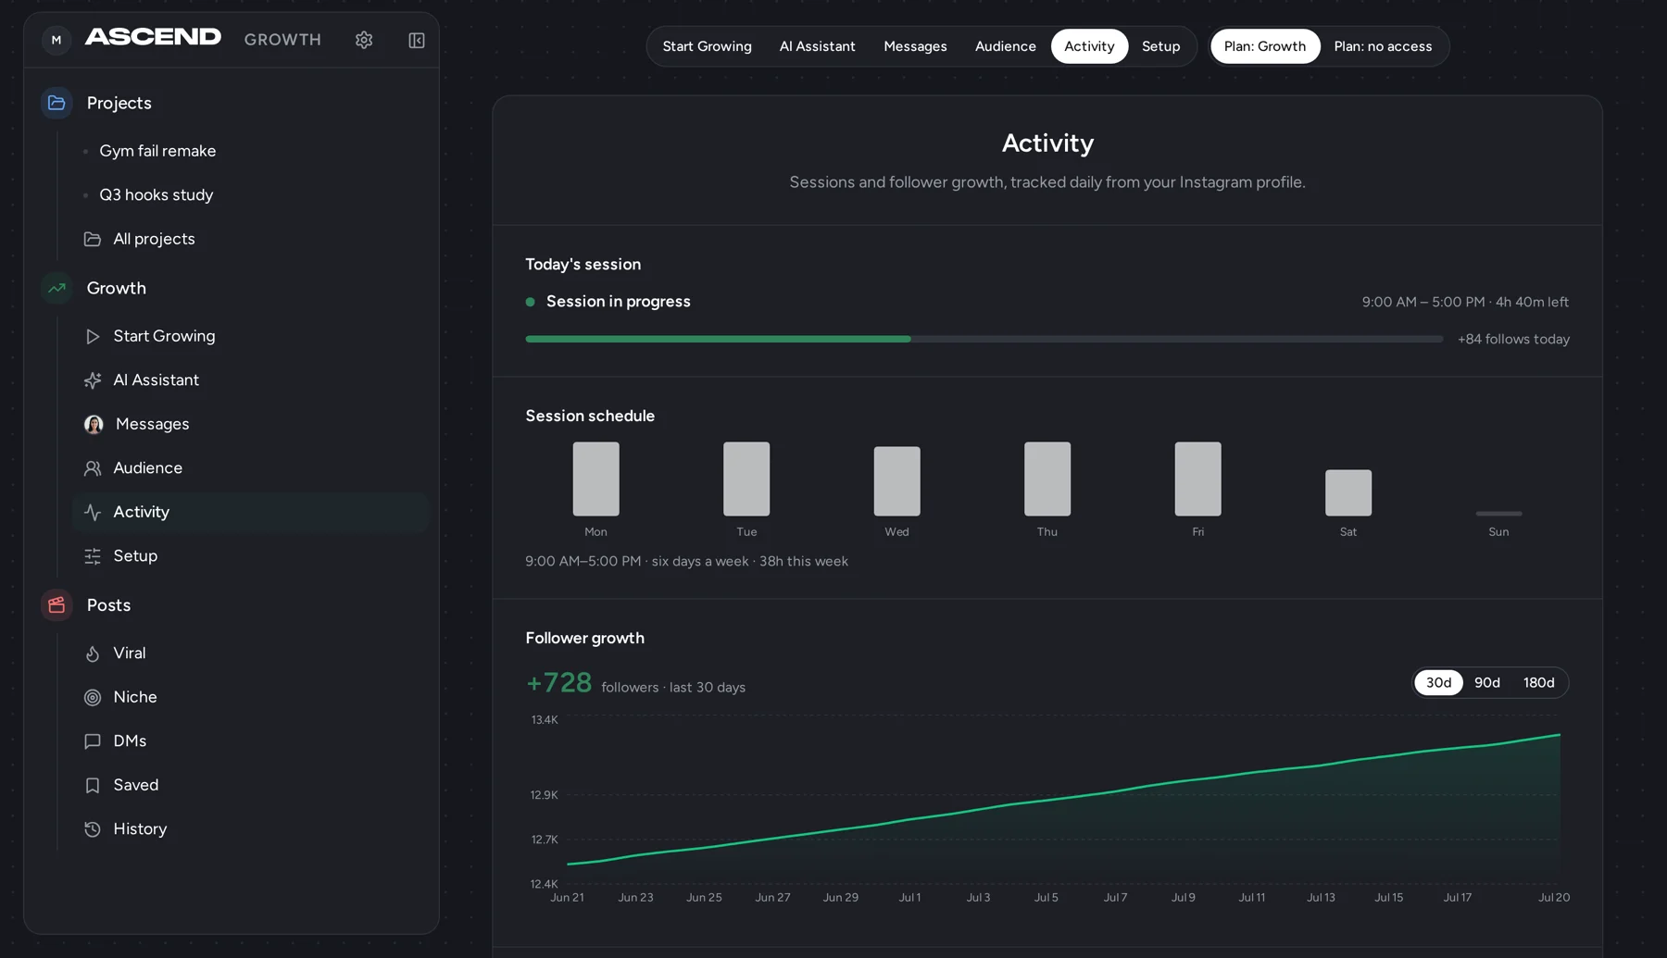Select the 30d range toggle
The width and height of the screenshot is (1667, 958).
(x=1438, y=682)
